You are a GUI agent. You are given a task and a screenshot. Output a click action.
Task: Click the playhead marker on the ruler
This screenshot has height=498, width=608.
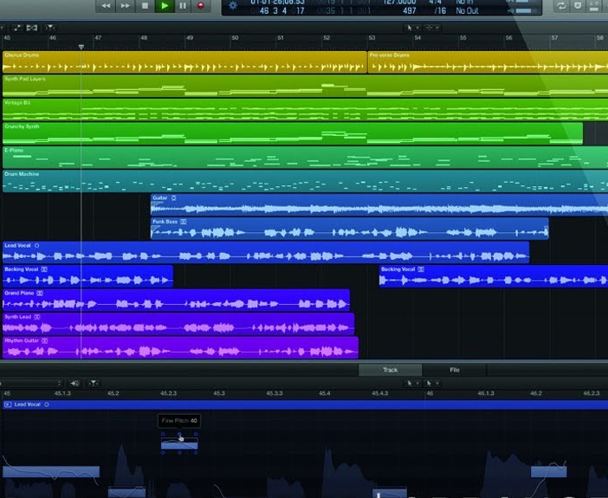[x=81, y=47]
